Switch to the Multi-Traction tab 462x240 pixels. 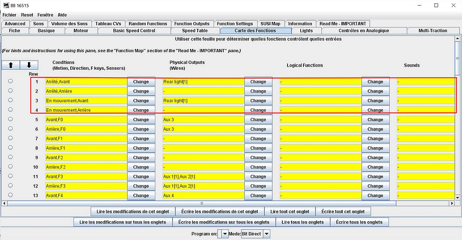[x=433, y=31]
